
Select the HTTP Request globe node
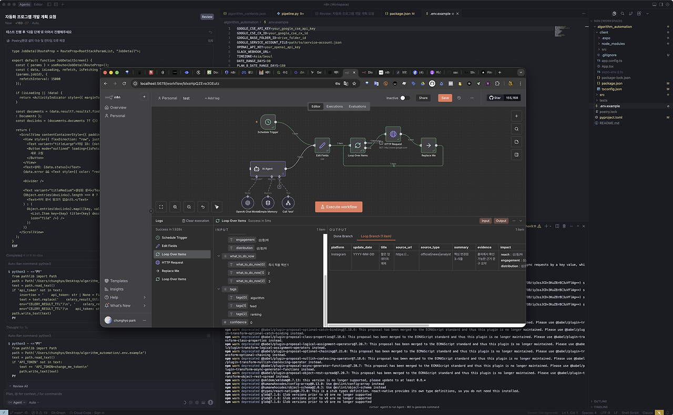(x=393, y=134)
